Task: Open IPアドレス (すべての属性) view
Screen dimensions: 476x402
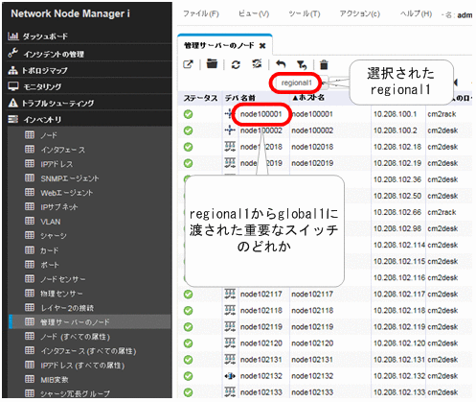Action: [82, 366]
